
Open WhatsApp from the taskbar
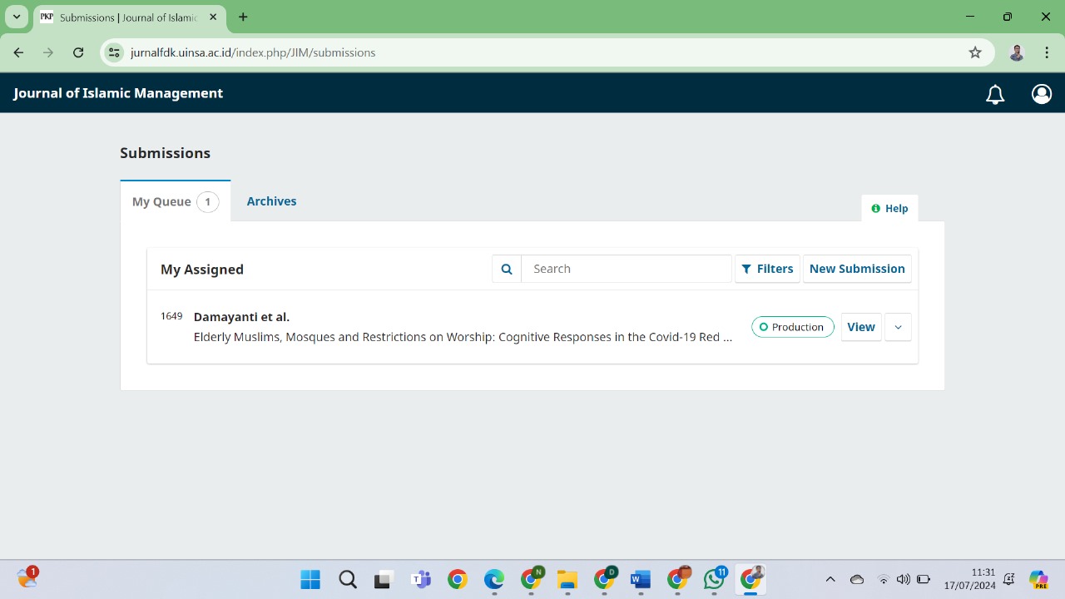pyautogui.click(x=714, y=579)
